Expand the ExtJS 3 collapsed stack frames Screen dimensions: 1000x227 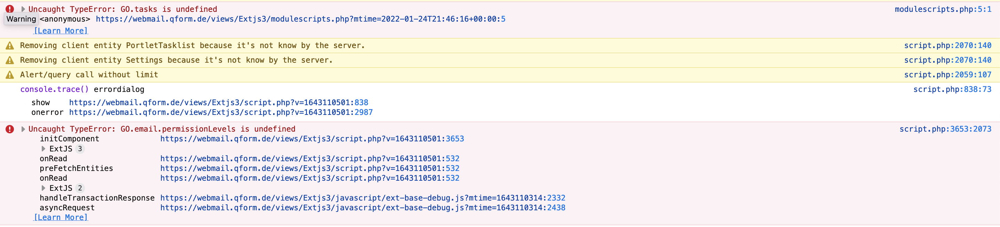tap(43, 148)
